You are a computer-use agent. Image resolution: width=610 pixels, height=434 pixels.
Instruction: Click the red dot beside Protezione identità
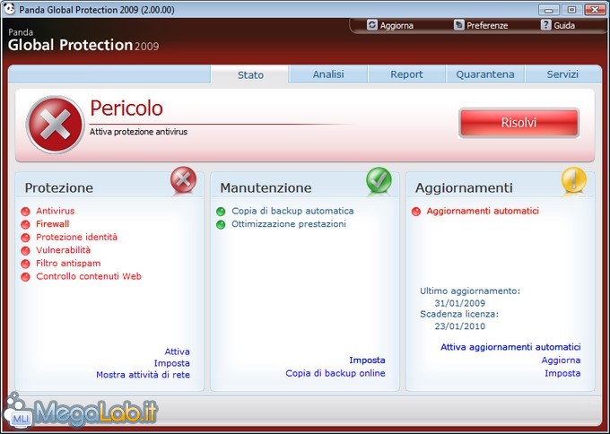pos(25,238)
